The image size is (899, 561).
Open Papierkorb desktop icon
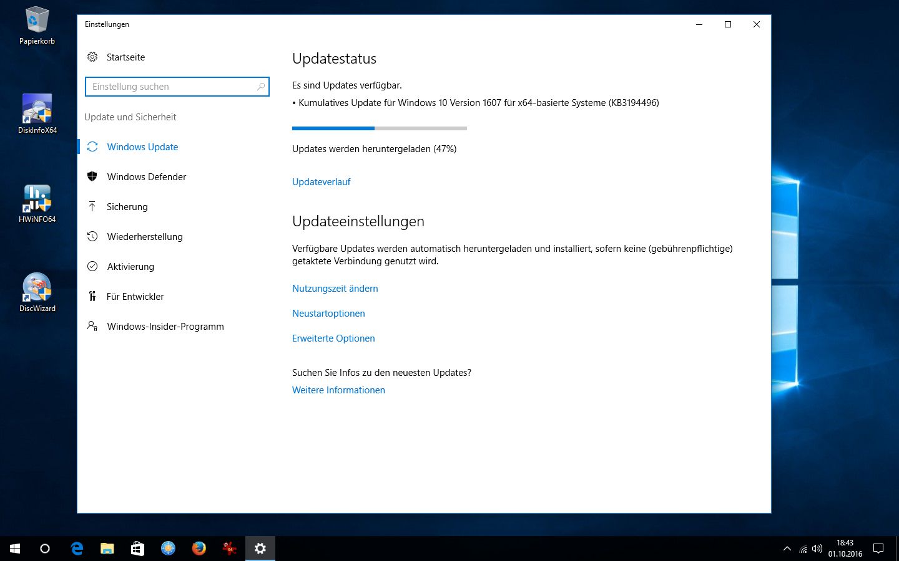37,26
